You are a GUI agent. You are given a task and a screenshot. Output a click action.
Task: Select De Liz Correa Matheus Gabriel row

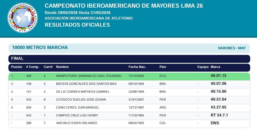click(x=129, y=92)
